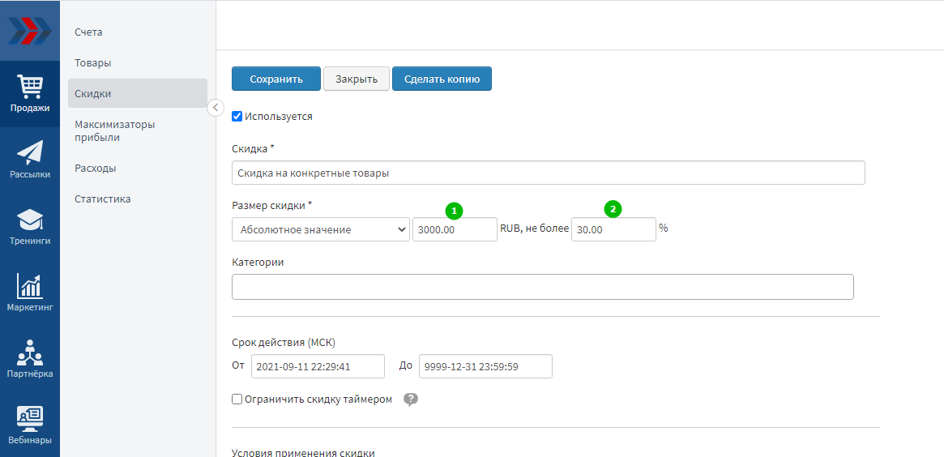The height and width of the screenshot is (457, 944).
Task: Click the 3000.00 discount amount field
Action: point(455,230)
